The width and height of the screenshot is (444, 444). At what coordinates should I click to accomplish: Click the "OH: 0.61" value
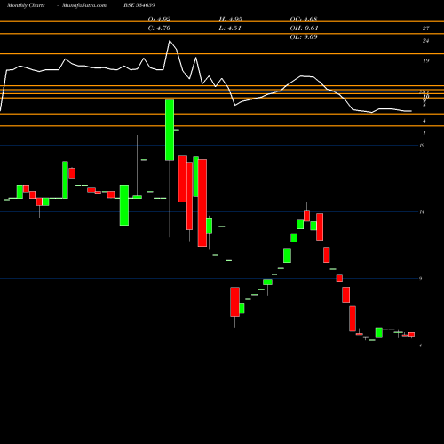[304, 28]
